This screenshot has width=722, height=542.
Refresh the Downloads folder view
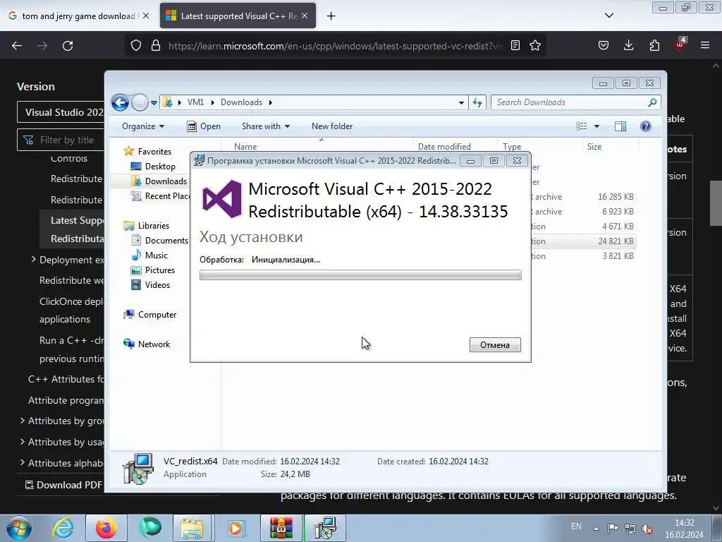(477, 102)
